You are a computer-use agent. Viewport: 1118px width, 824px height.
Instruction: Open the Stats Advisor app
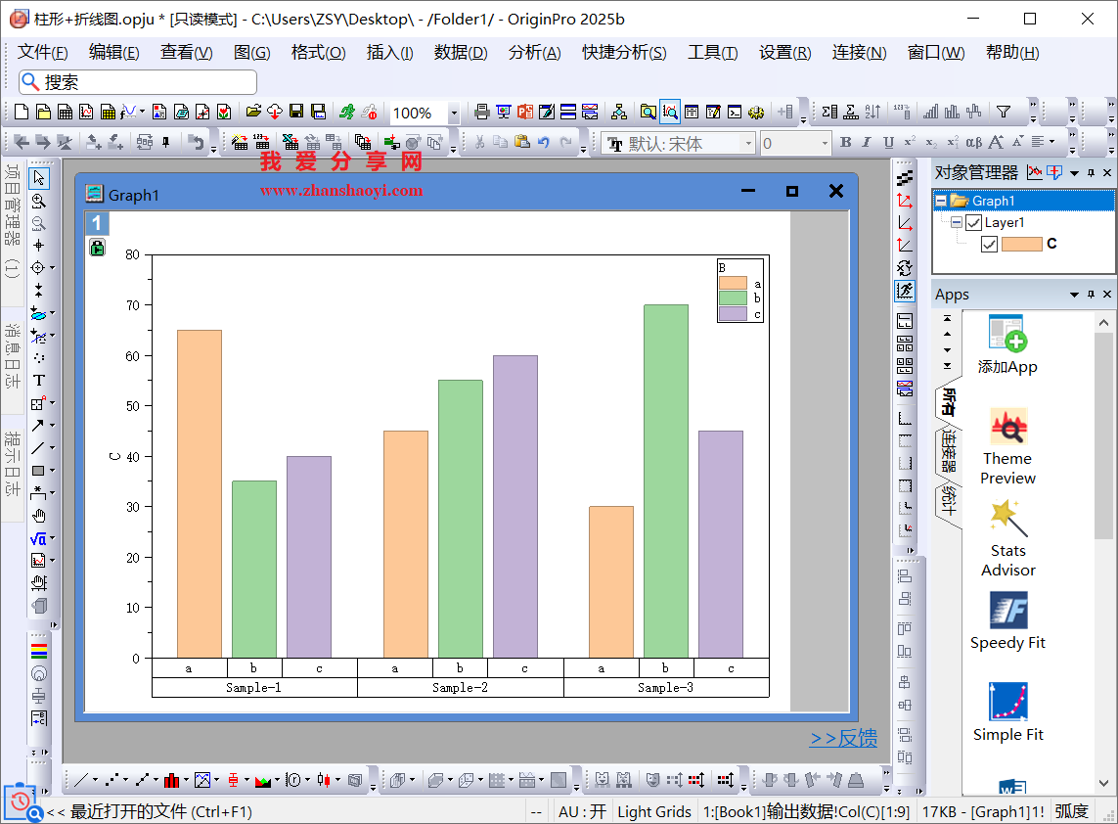point(1007,538)
